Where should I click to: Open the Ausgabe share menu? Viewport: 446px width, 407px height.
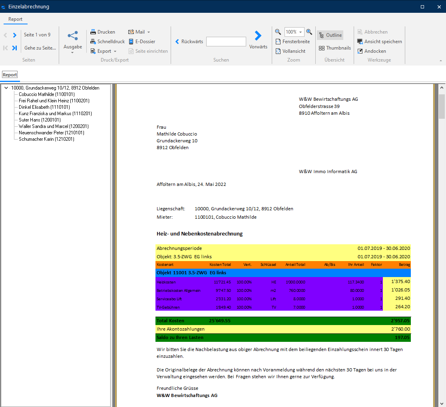73,42
